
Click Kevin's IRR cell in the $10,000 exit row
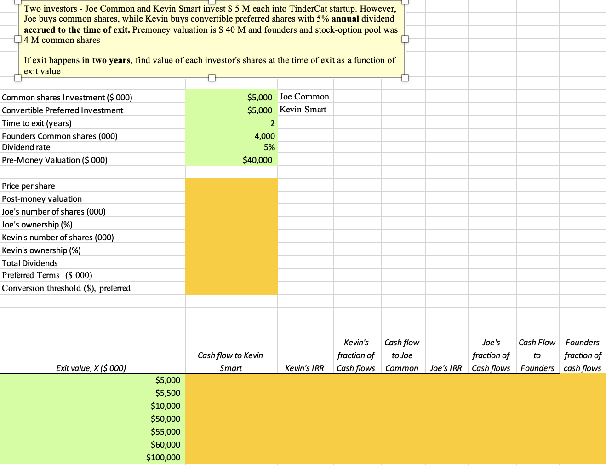(x=305, y=406)
